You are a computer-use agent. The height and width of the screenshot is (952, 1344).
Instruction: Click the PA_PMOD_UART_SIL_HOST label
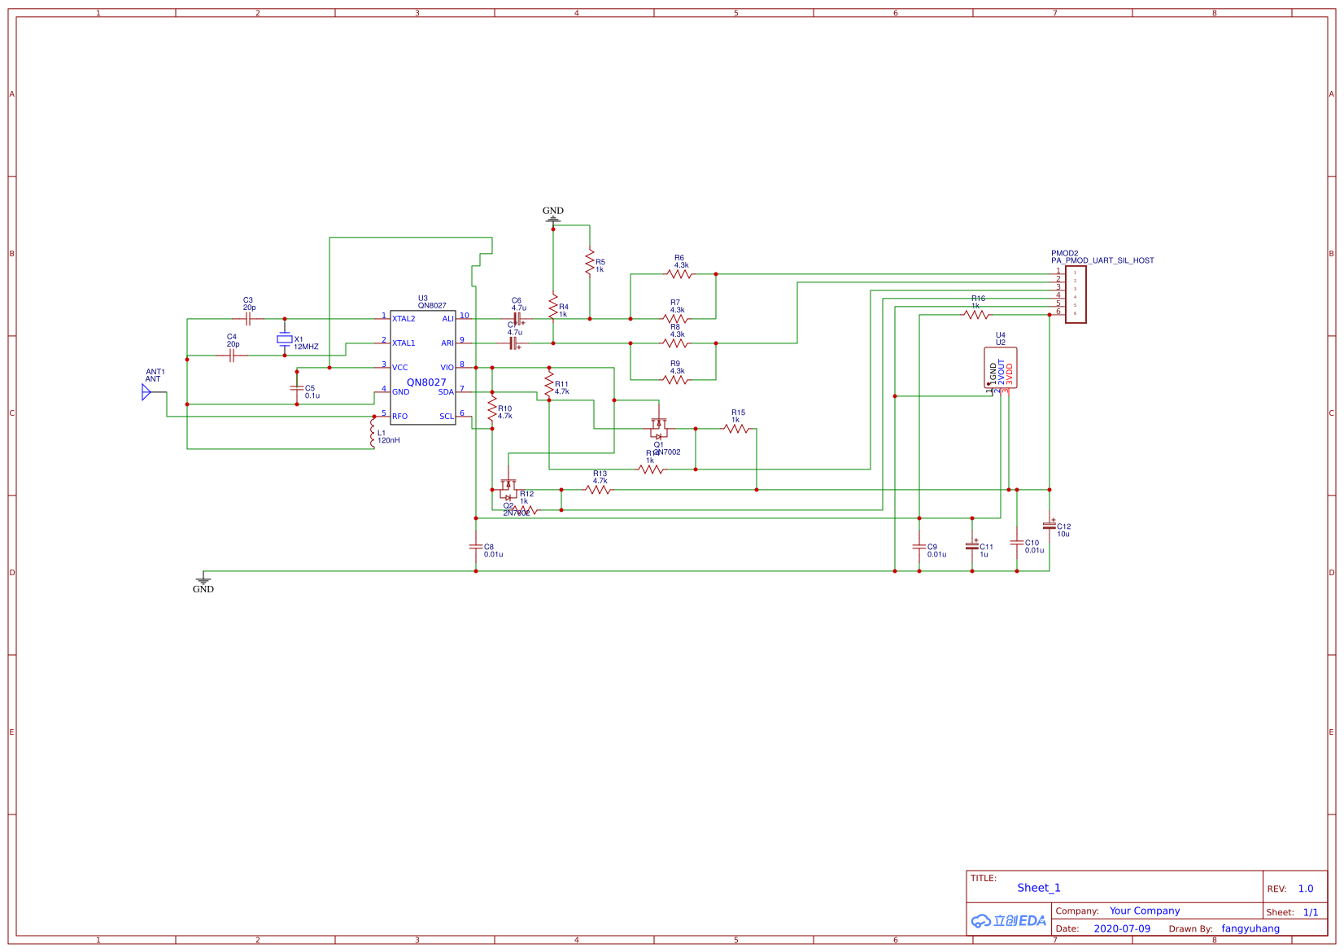click(1102, 260)
